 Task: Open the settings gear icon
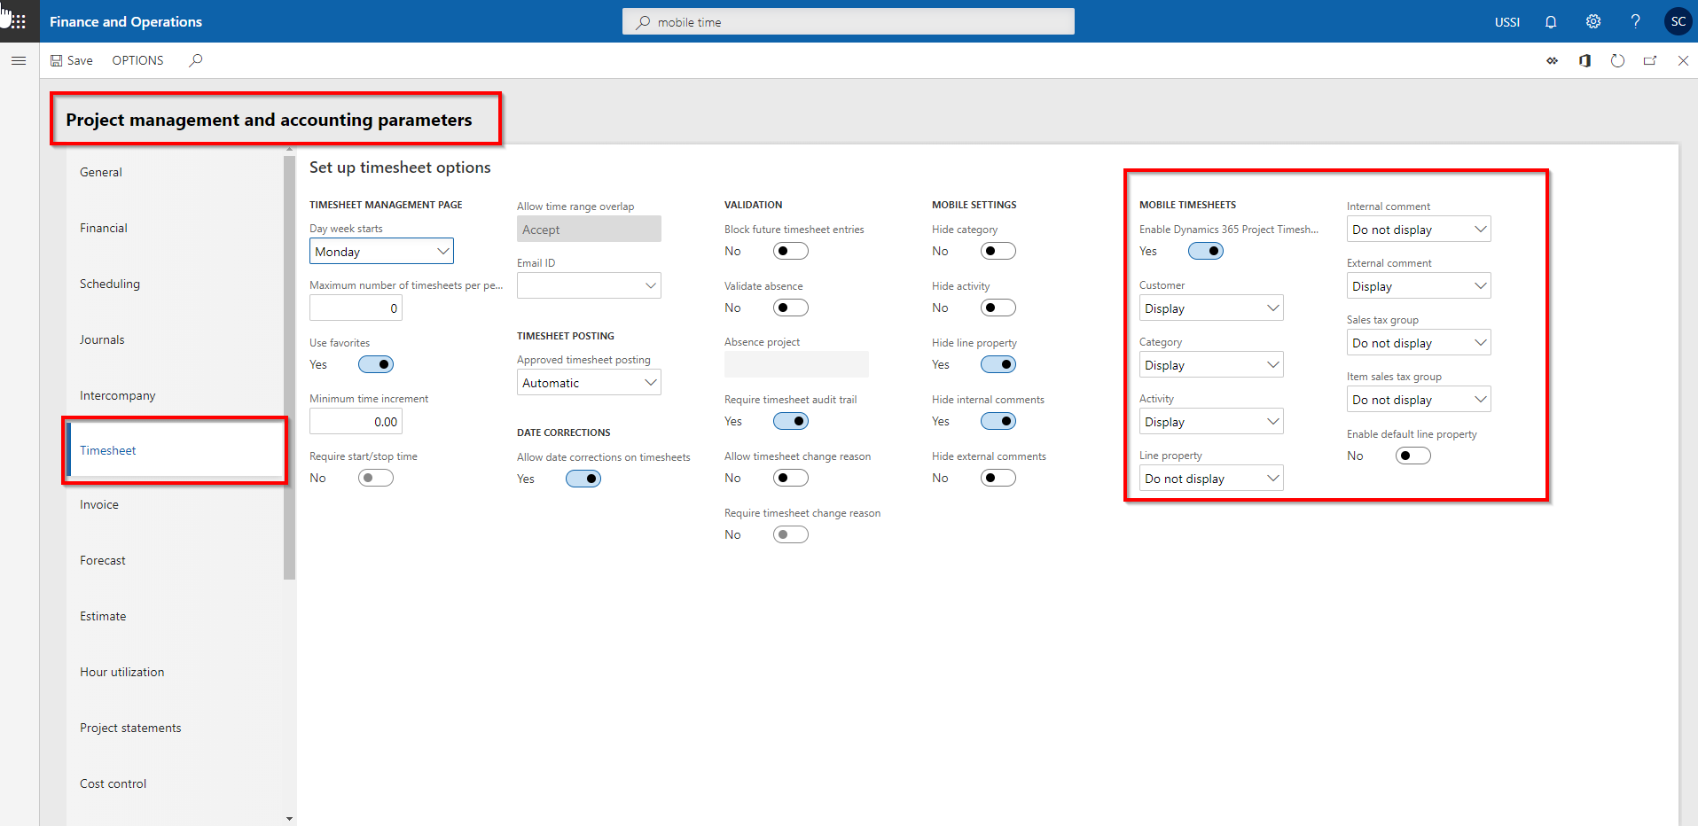coord(1592,21)
